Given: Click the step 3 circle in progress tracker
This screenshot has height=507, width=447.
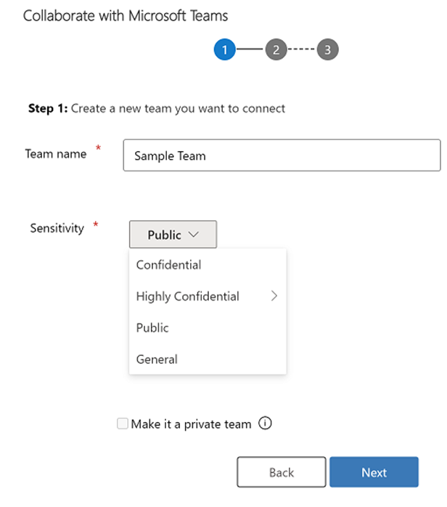Looking at the screenshot, I should (x=327, y=49).
